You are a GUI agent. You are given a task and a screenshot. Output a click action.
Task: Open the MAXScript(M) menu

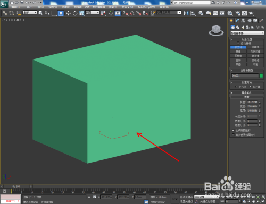(146, 7)
